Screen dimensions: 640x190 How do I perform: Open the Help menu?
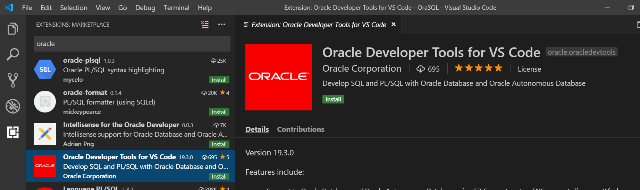(x=205, y=8)
